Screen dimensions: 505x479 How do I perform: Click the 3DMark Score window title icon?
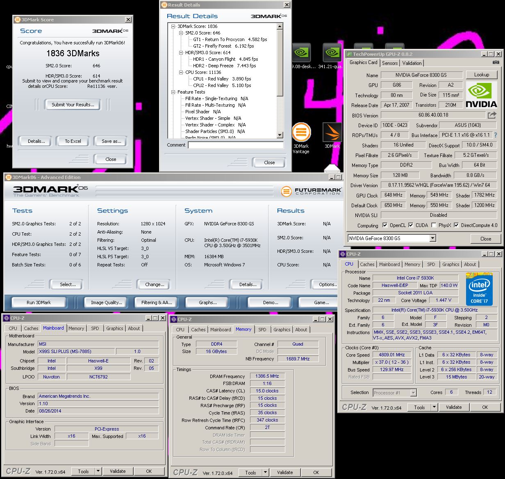pyautogui.click(x=18, y=20)
